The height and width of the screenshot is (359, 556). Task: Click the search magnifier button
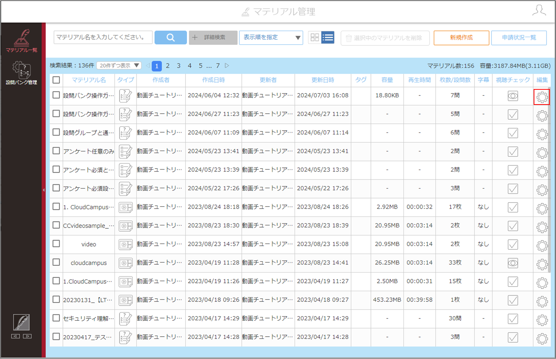[171, 37]
